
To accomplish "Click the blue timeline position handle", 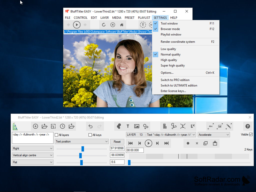I will [129, 162].
